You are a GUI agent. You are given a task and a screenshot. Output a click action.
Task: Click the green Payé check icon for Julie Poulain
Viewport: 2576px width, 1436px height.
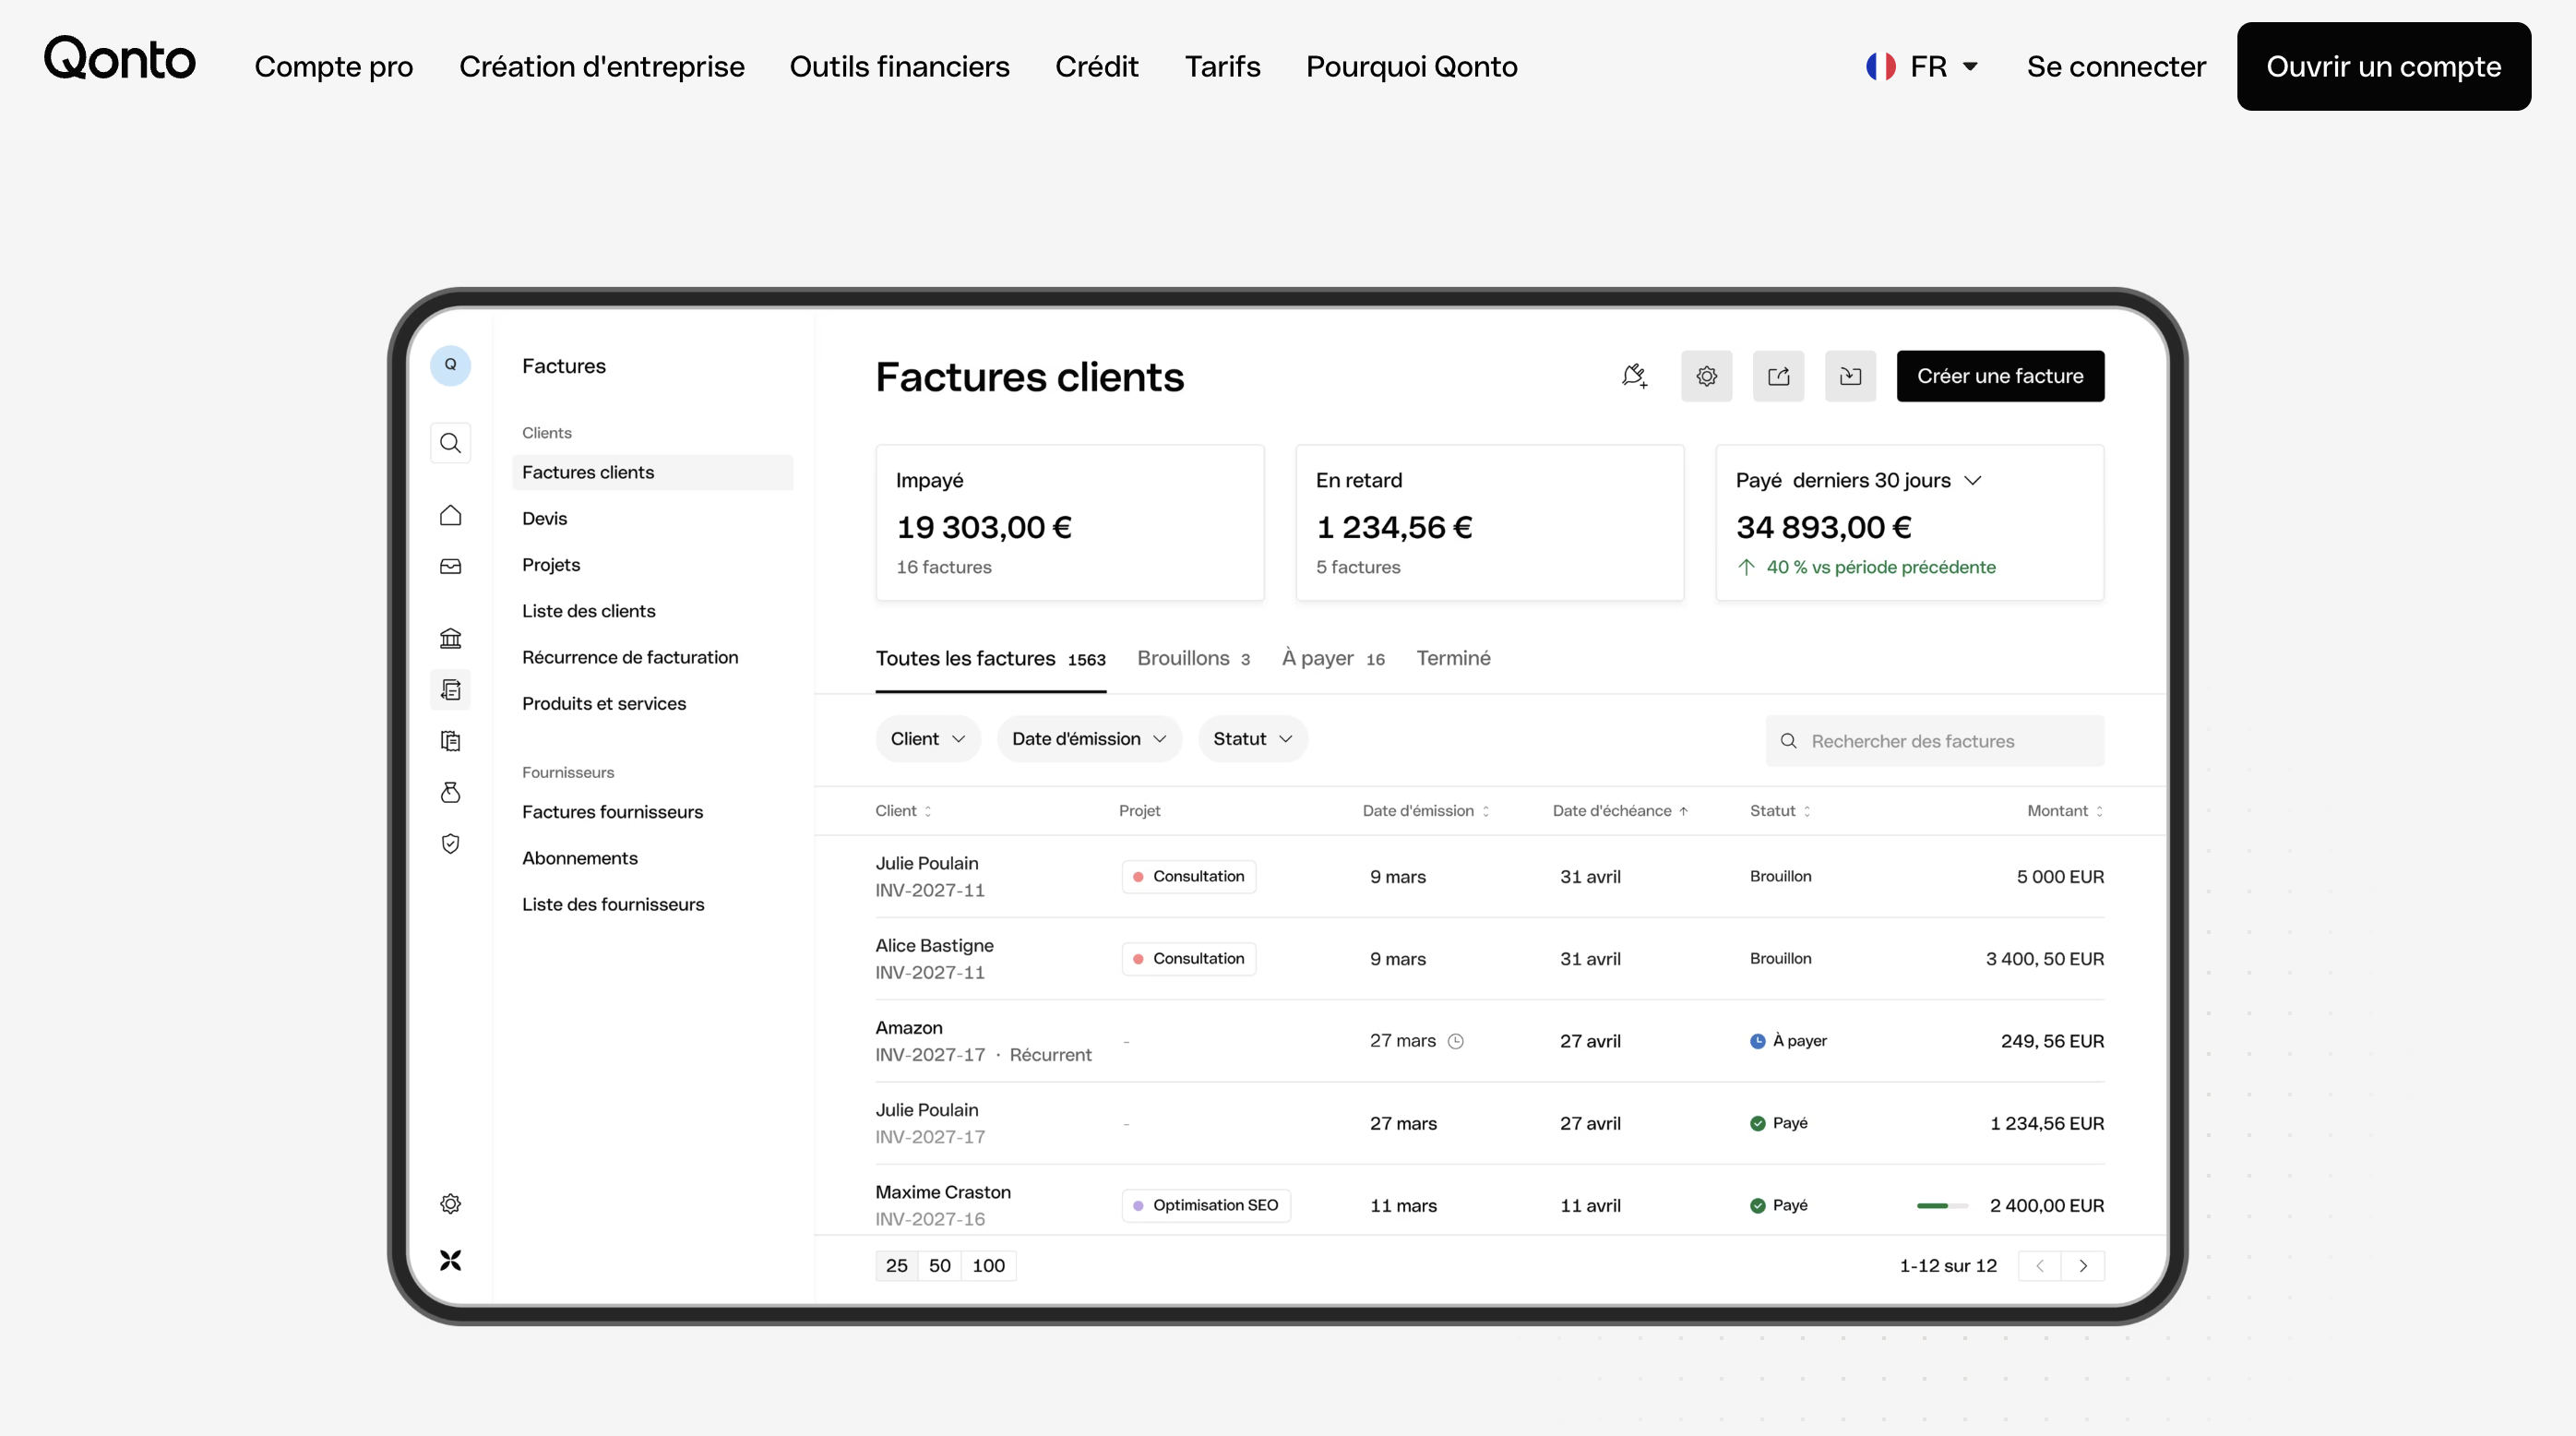(x=1757, y=1123)
